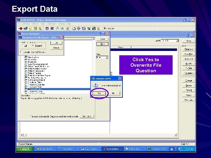The height and width of the screenshot is (158, 211).
Task: Click OK in Treatment Fields Report dialog
Action: point(56,43)
